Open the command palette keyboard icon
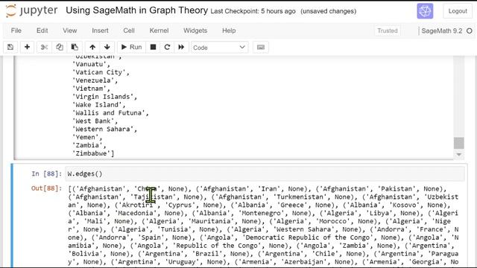 pyautogui.click(x=261, y=47)
